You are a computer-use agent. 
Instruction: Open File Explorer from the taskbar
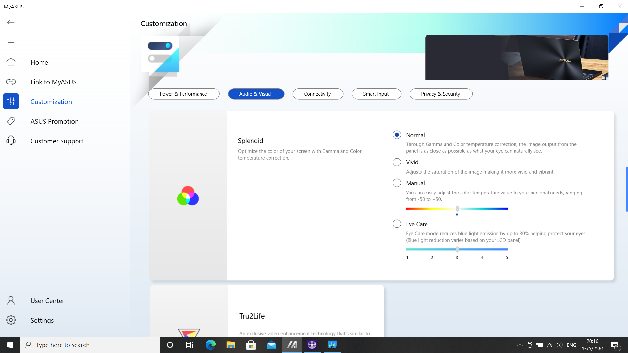click(231, 345)
